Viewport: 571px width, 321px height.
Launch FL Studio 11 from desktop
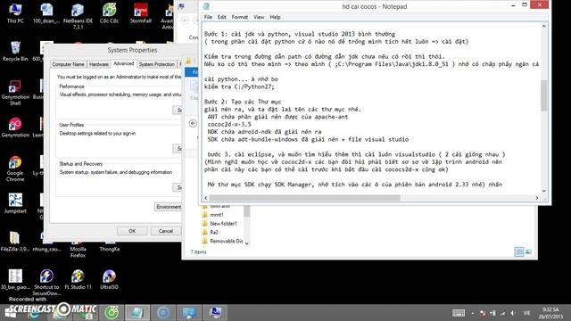click(78, 279)
